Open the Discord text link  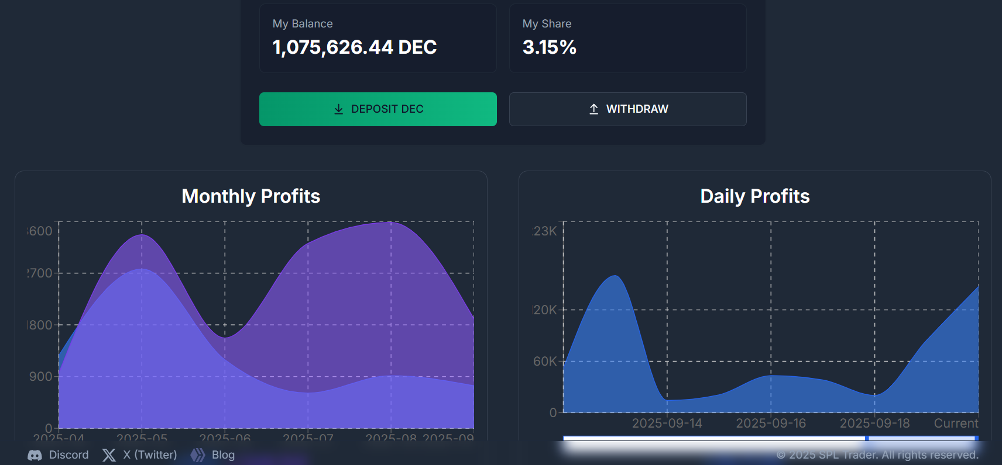[x=68, y=455]
